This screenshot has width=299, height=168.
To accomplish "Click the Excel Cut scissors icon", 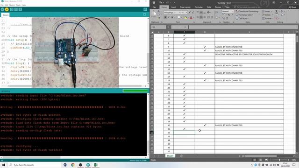I will point(159,11).
